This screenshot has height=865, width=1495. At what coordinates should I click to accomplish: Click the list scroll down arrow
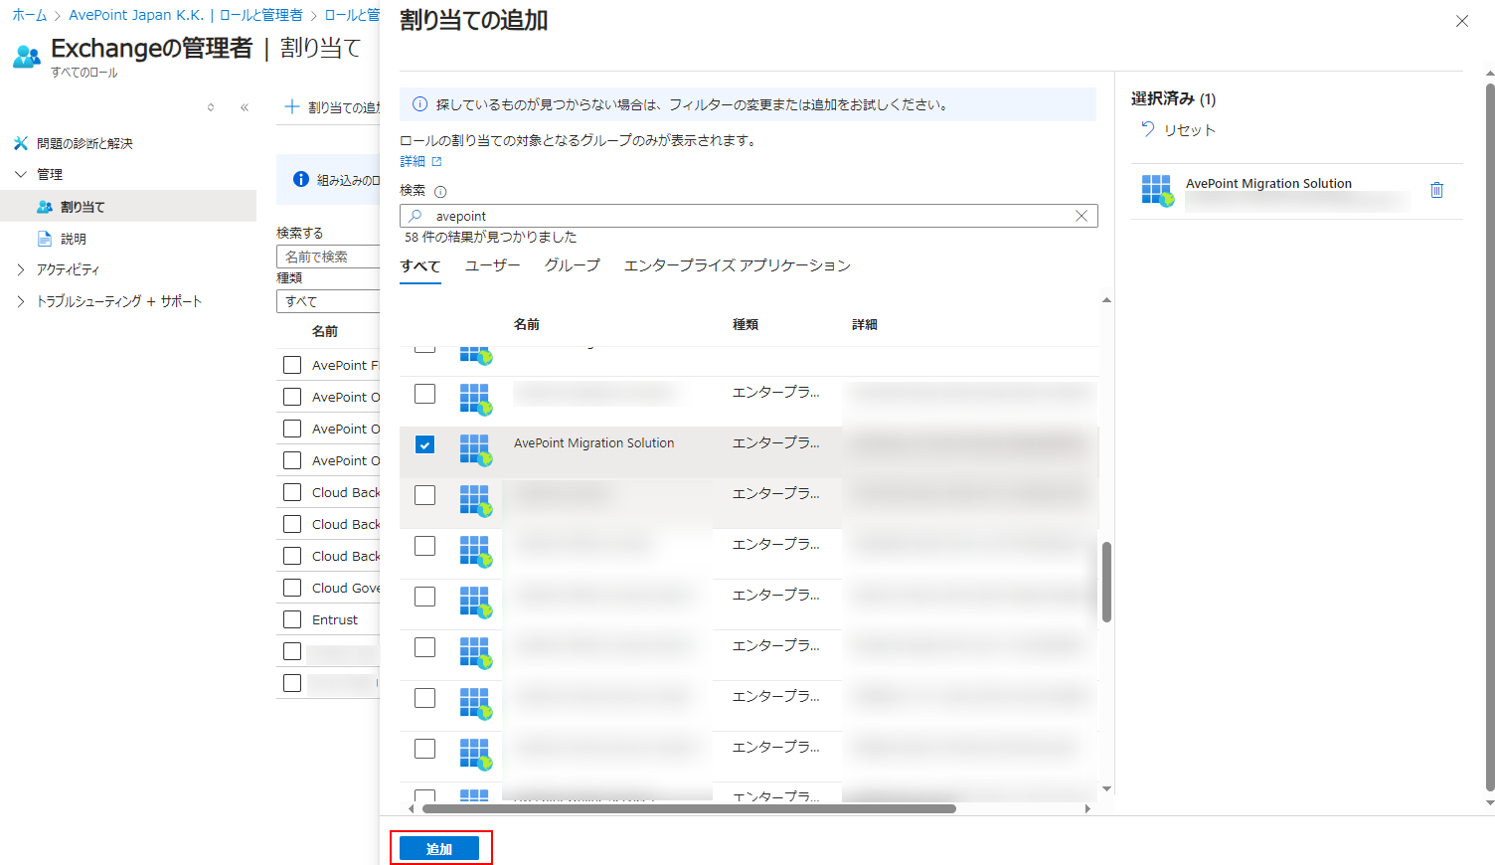pos(1106,788)
